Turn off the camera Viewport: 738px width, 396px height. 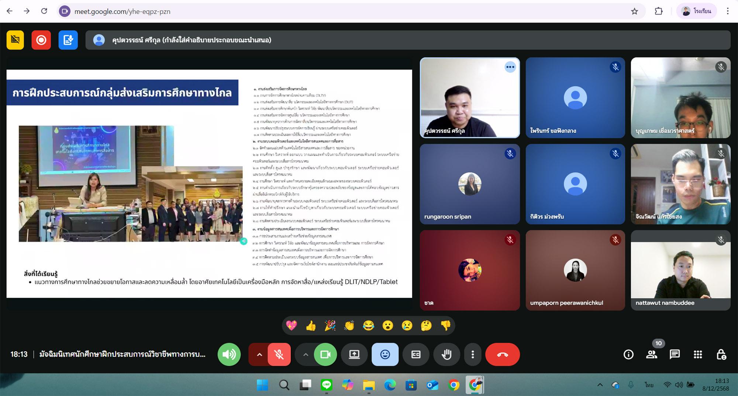[325, 354]
